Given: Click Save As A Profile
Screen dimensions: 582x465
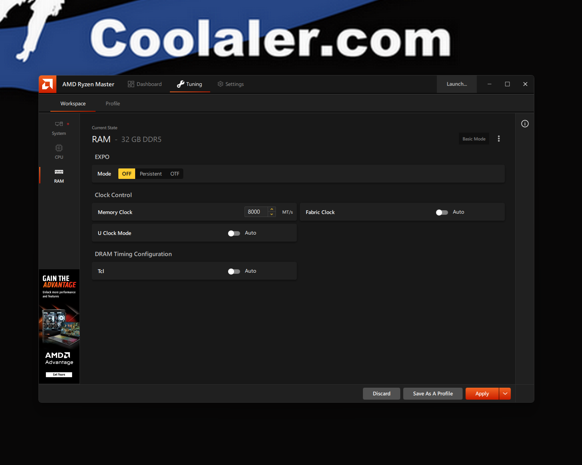Looking at the screenshot, I should tap(433, 394).
